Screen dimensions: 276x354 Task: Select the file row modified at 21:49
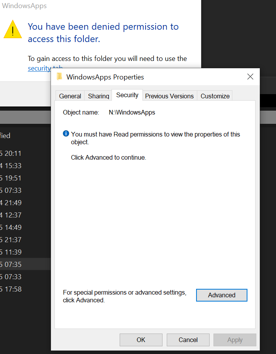tap(25, 202)
